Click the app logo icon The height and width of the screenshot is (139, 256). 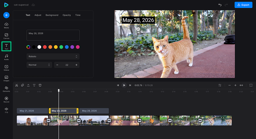pos(6,5)
